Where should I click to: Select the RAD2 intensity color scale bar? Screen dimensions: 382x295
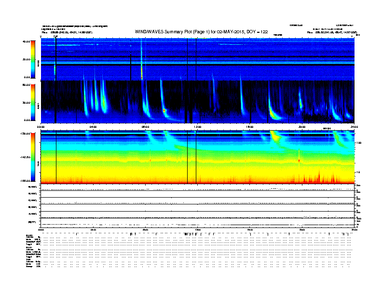[33, 59]
